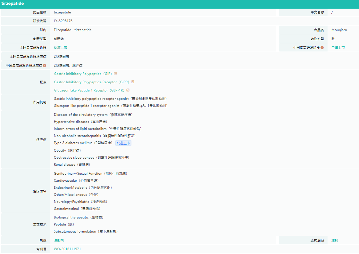Click Diseases of the circulatory system indication

pyautogui.click(x=93, y=115)
